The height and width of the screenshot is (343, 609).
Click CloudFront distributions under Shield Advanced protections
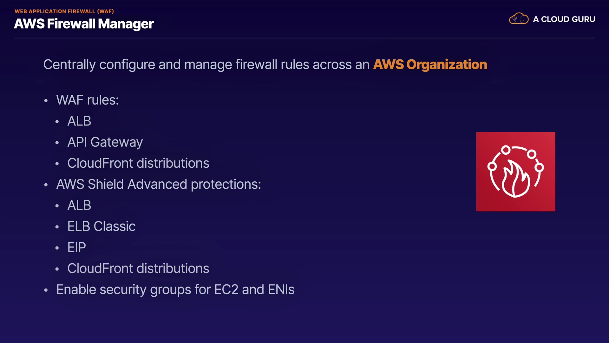(x=138, y=268)
